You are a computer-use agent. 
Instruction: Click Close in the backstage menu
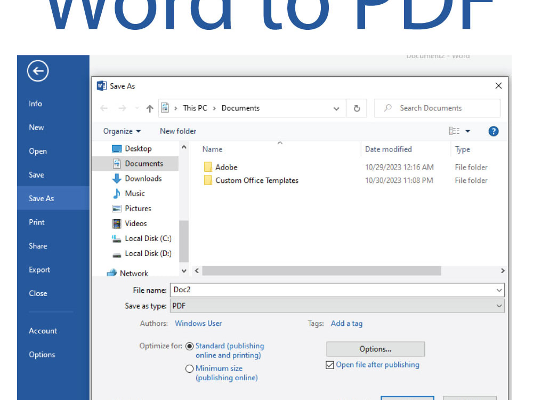click(x=38, y=293)
